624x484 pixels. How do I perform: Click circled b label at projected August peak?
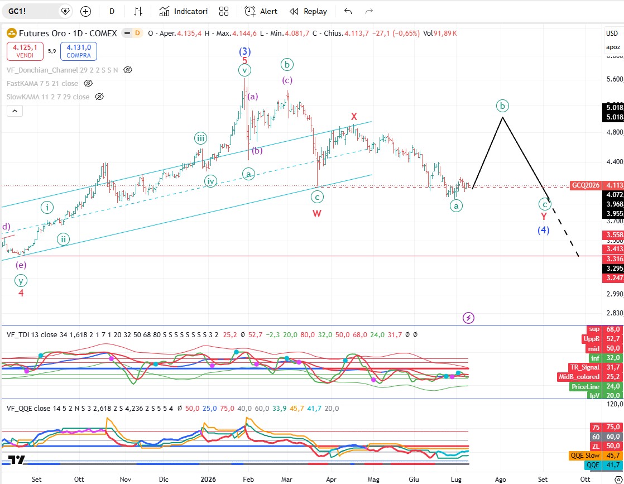(503, 106)
